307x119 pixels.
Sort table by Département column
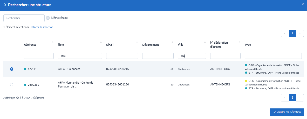(173, 42)
